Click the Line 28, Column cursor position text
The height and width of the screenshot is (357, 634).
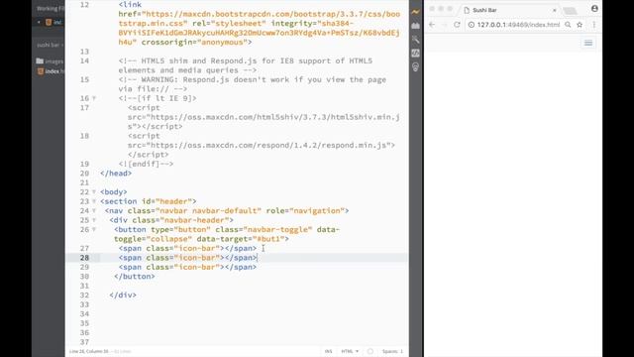click(89, 351)
